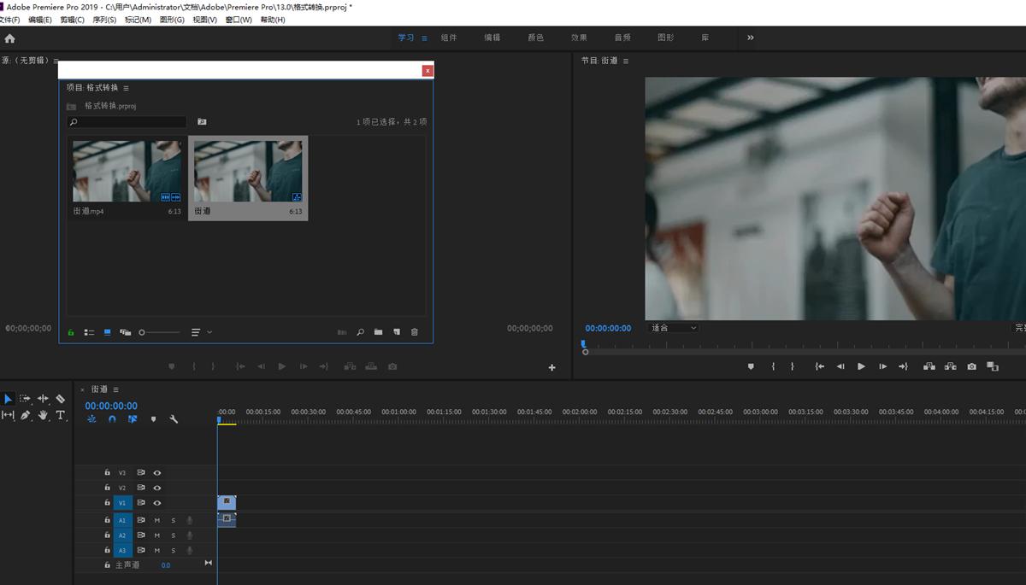Toggle snap magnet in timeline
The width and height of the screenshot is (1026, 585).
tap(112, 419)
